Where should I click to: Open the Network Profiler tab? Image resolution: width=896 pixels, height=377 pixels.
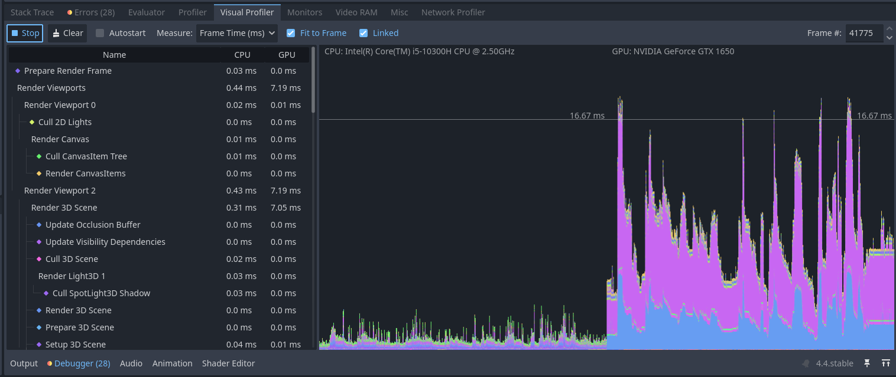[x=453, y=12]
